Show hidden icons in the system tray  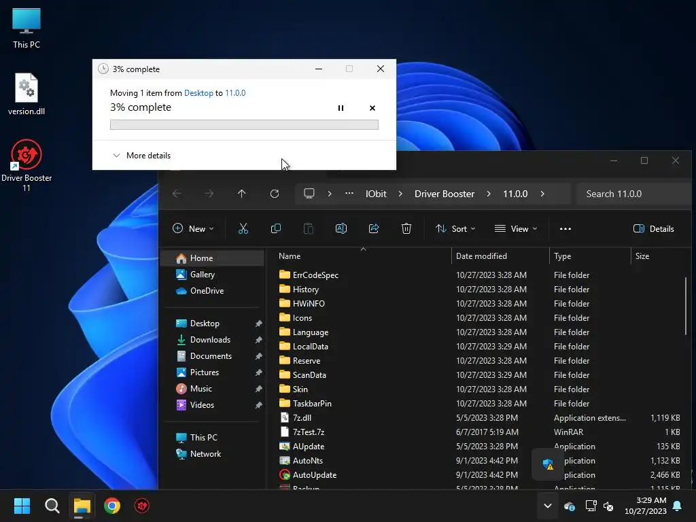click(547, 506)
